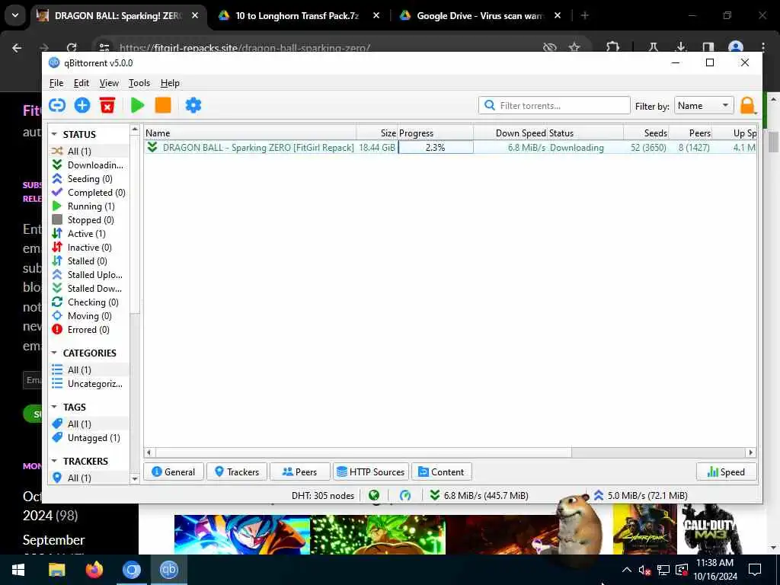Image resolution: width=780 pixels, height=585 pixels.
Task: Open qBittorrent Options gear icon
Action: (x=193, y=105)
